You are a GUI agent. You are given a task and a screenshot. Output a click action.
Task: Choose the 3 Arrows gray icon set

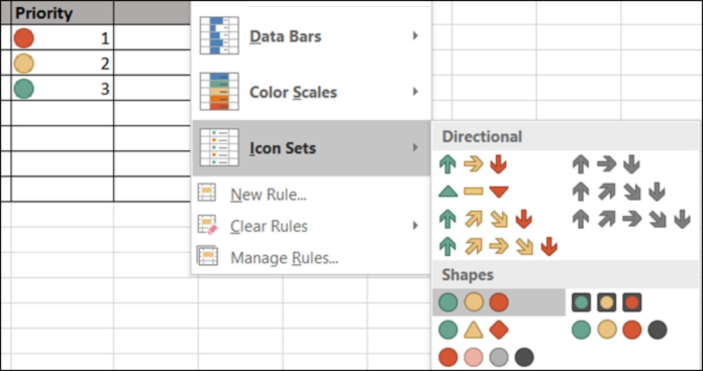coord(606,164)
